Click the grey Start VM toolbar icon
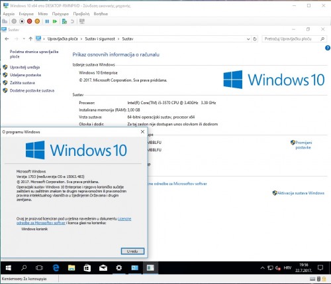 coord(14,21)
